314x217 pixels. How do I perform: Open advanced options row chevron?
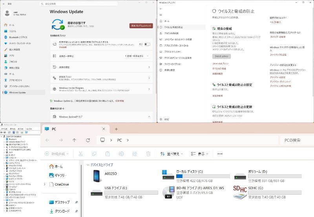[x=149, y=78]
